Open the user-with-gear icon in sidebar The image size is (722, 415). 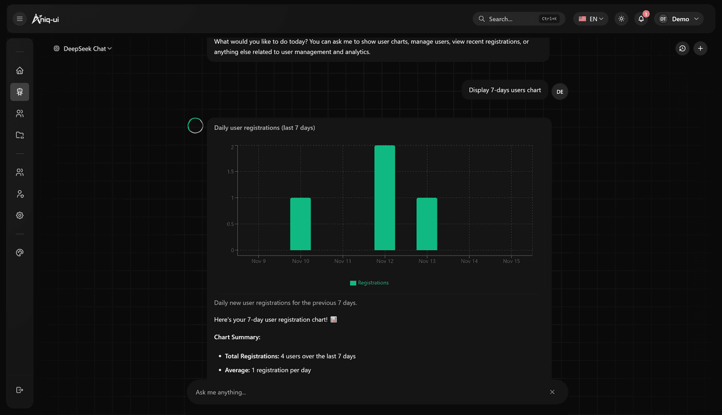(20, 194)
